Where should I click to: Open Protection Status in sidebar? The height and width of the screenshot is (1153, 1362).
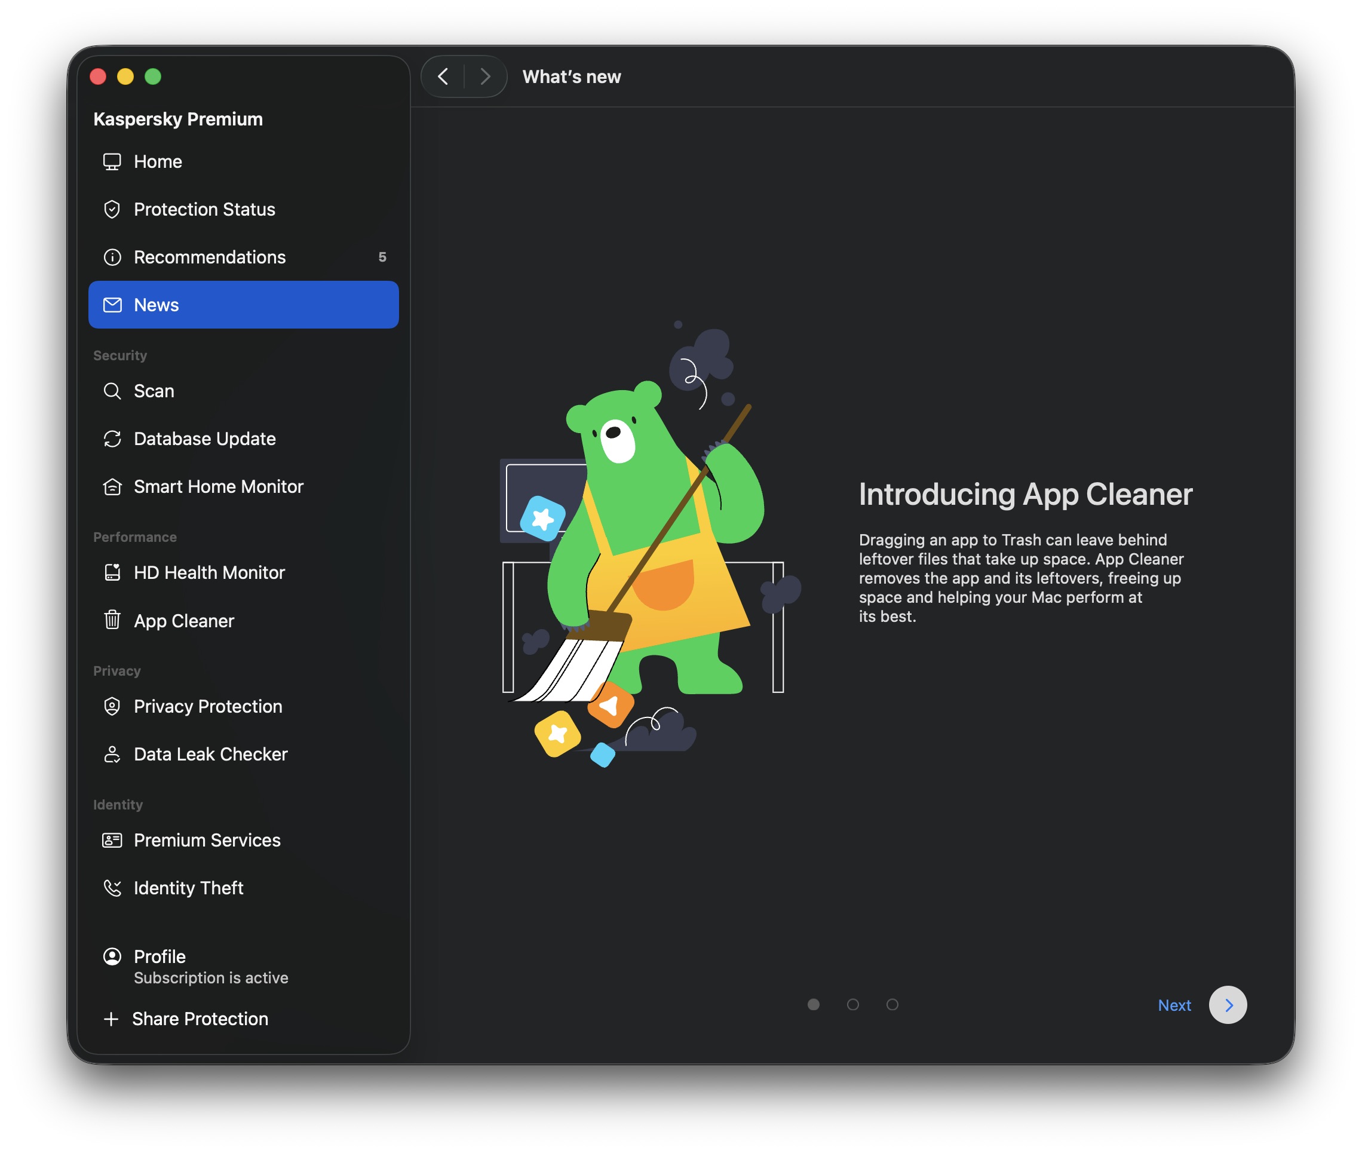(x=243, y=209)
